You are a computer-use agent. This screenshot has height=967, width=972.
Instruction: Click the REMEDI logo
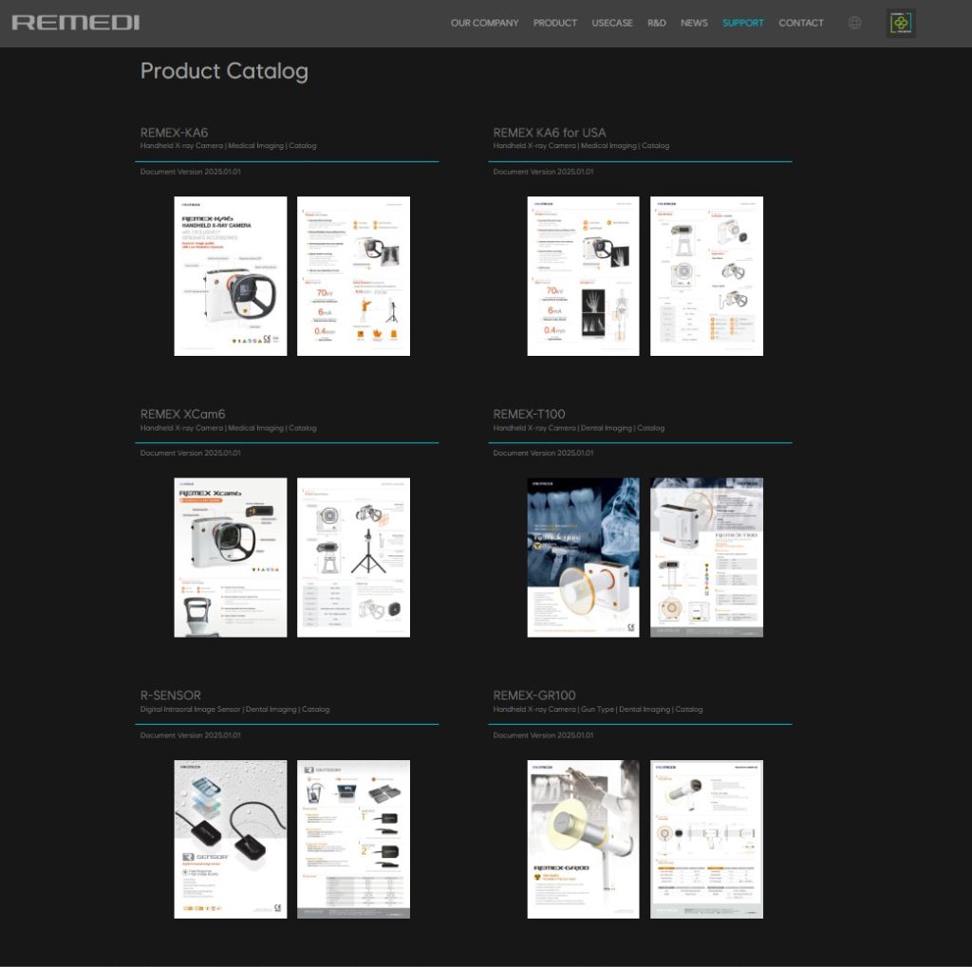(x=74, y=22)
